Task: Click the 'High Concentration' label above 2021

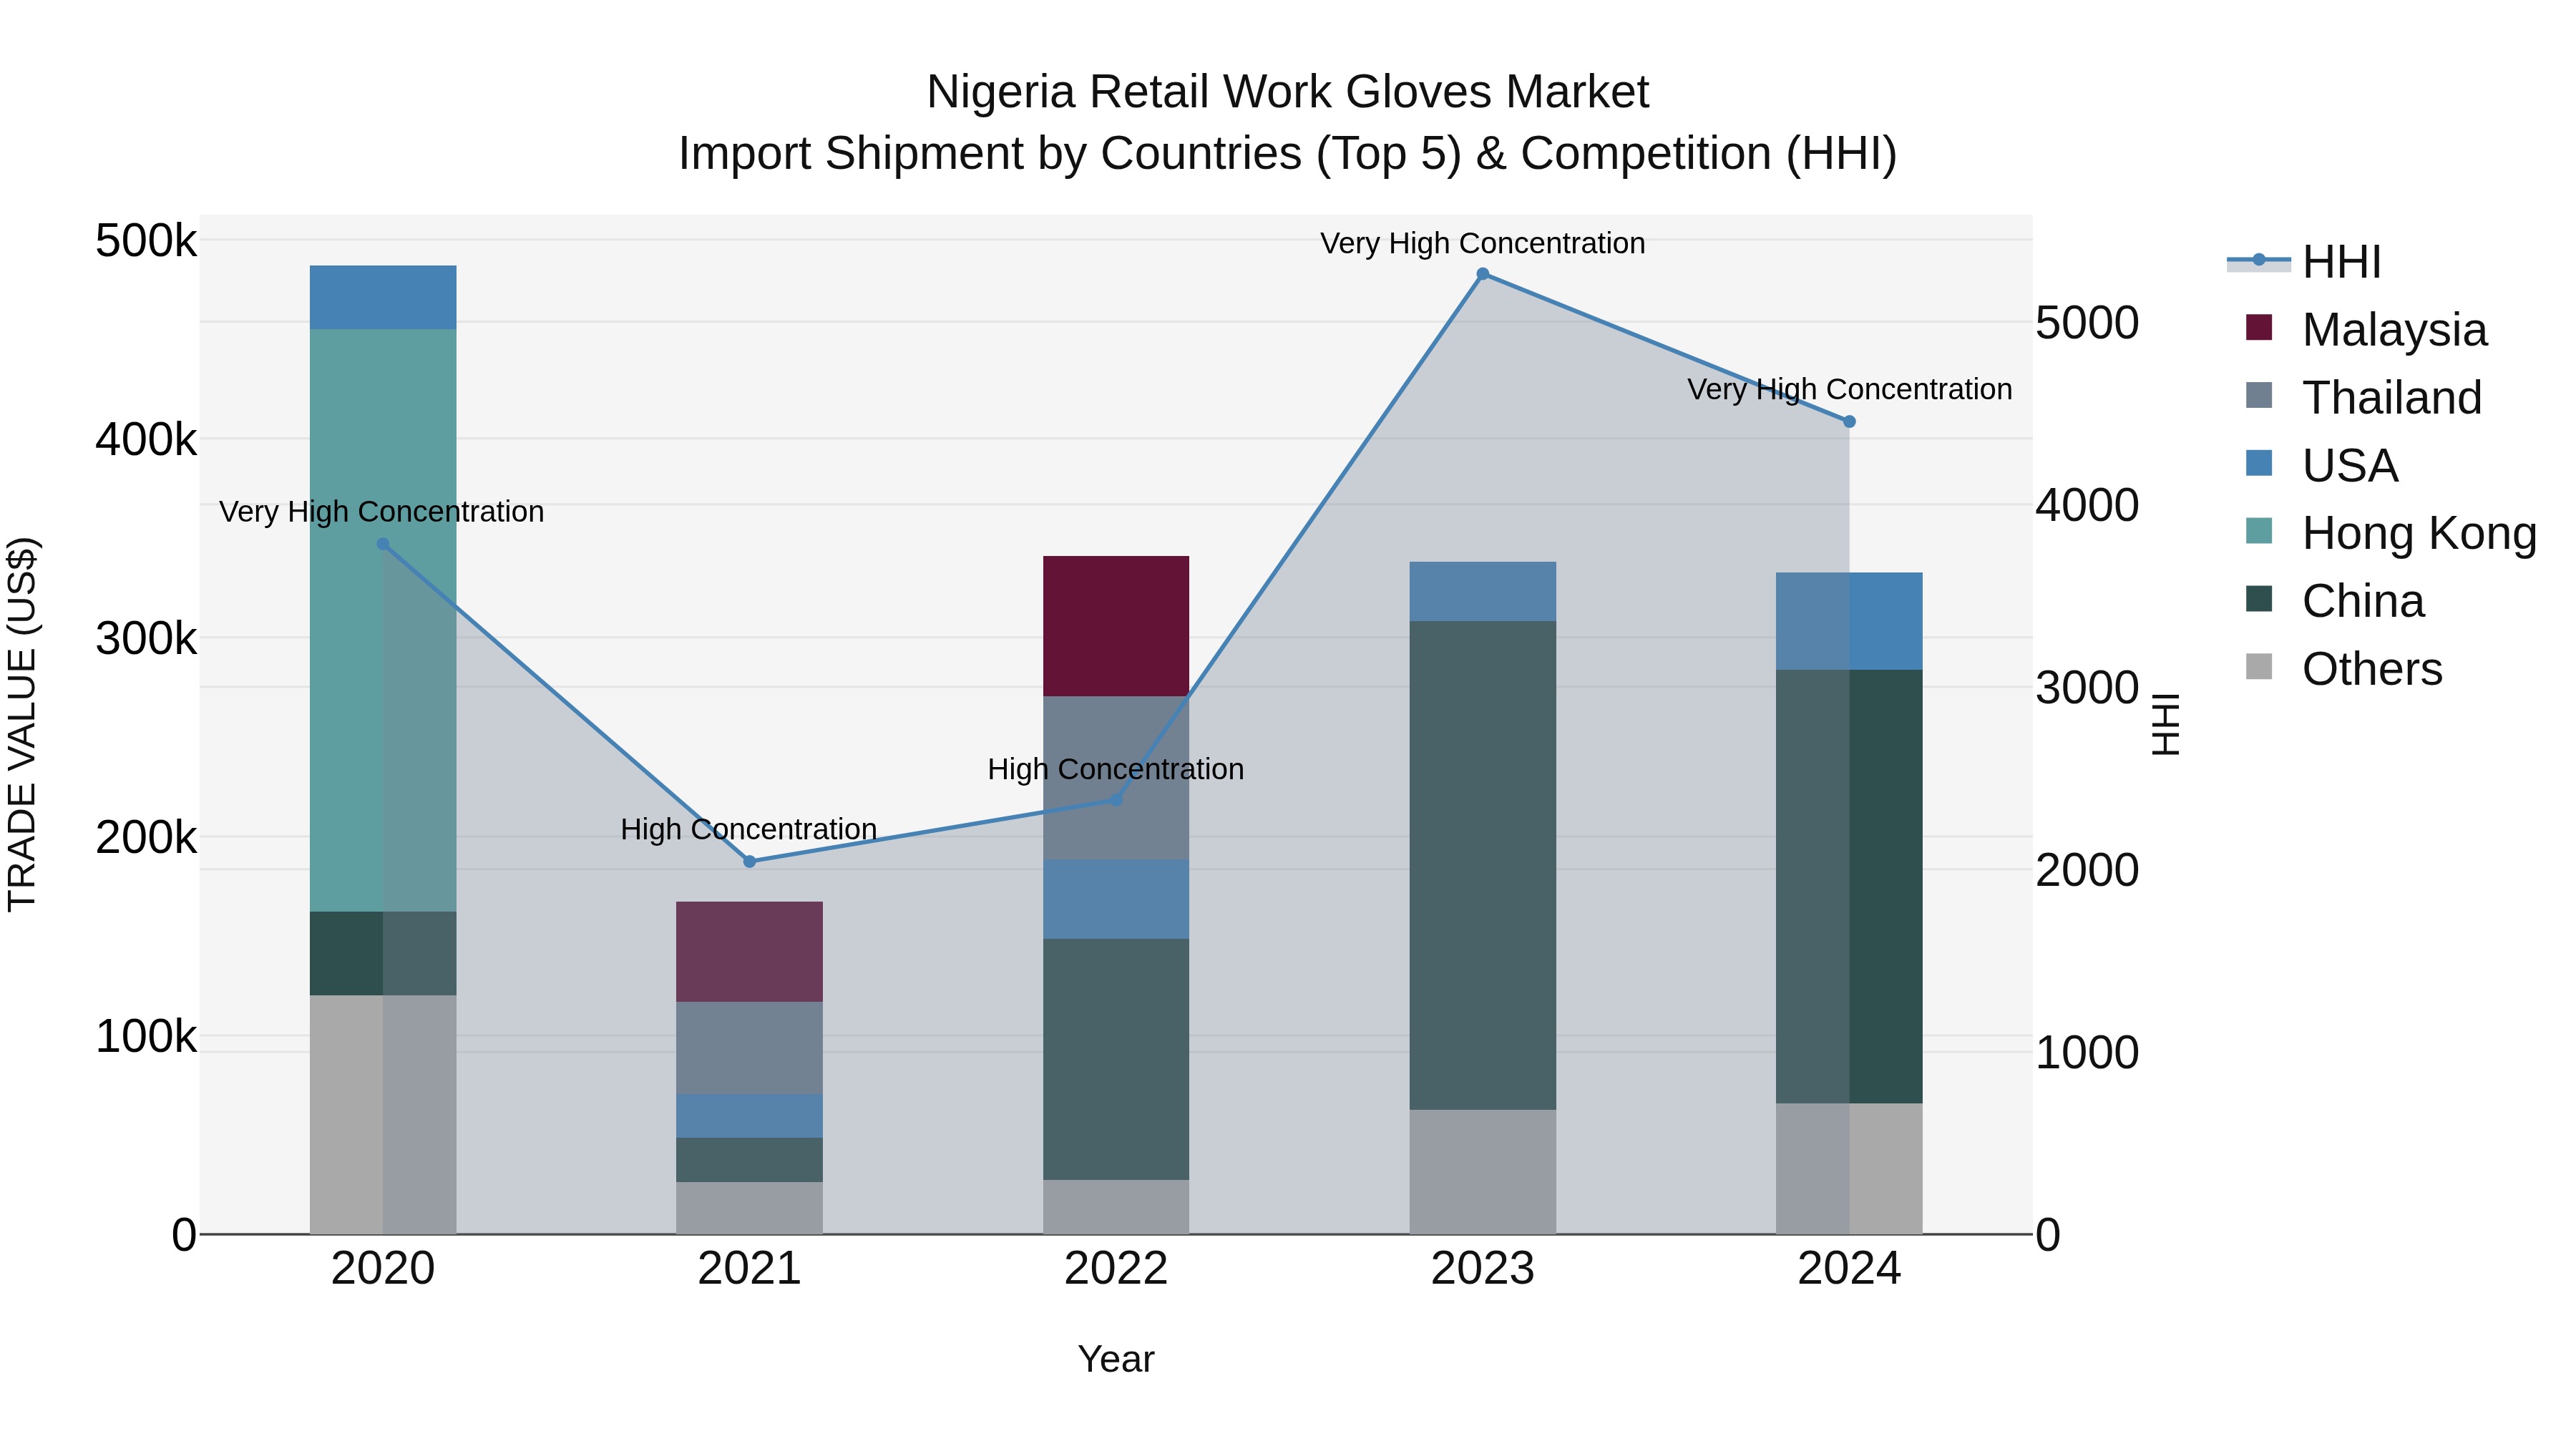Action: (x=749, y=829)
